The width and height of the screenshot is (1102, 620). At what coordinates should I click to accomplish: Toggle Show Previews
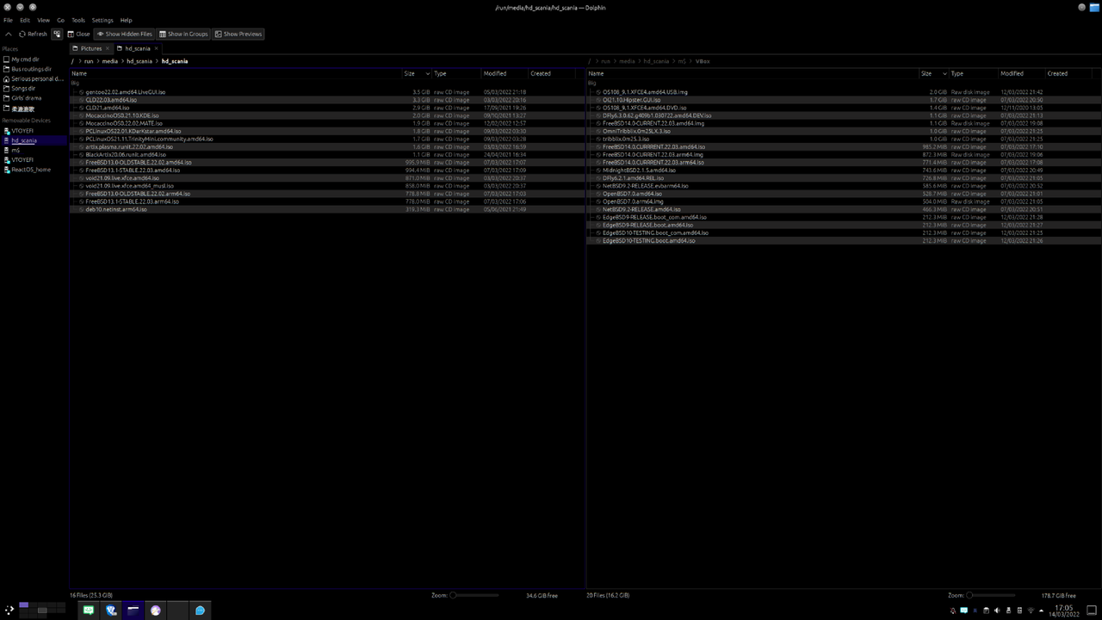[238, 34]
